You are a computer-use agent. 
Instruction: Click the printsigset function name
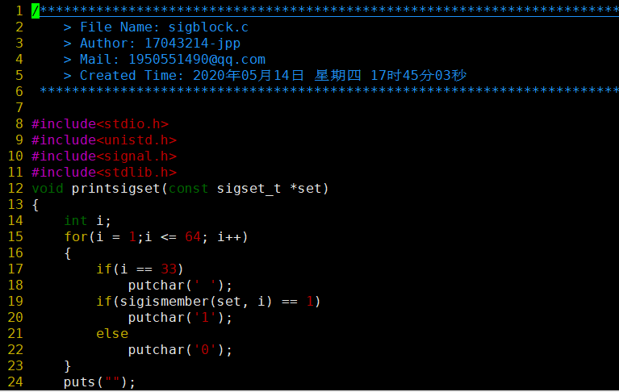point(115,189)
